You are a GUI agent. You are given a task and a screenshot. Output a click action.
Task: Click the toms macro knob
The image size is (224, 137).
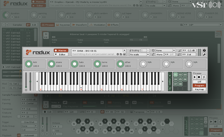[97, 64]
